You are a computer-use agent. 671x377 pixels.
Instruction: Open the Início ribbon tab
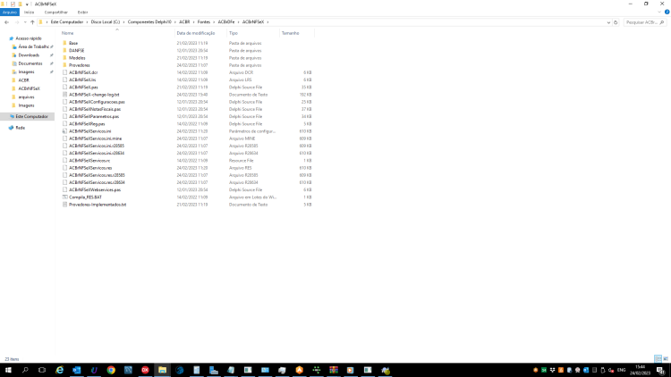pyautogui.click(x=30, y=13)
